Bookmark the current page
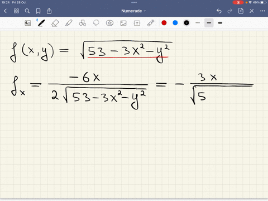268x201 pixels. click(x=38, y=11)
